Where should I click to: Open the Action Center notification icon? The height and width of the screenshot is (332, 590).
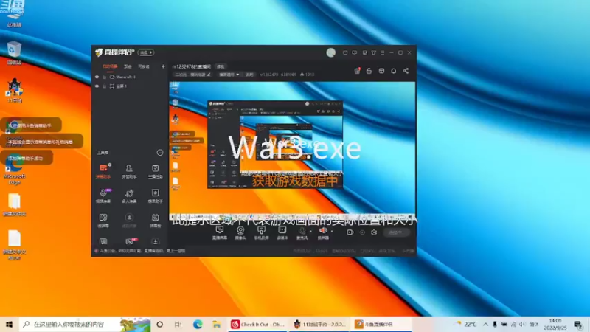[x=578, y=324]
